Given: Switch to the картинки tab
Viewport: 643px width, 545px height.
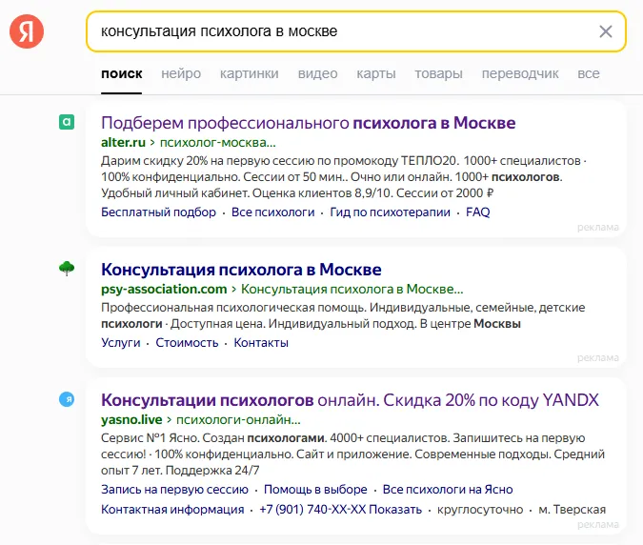Looking at the screenshot, I should [x=250, y=73].
